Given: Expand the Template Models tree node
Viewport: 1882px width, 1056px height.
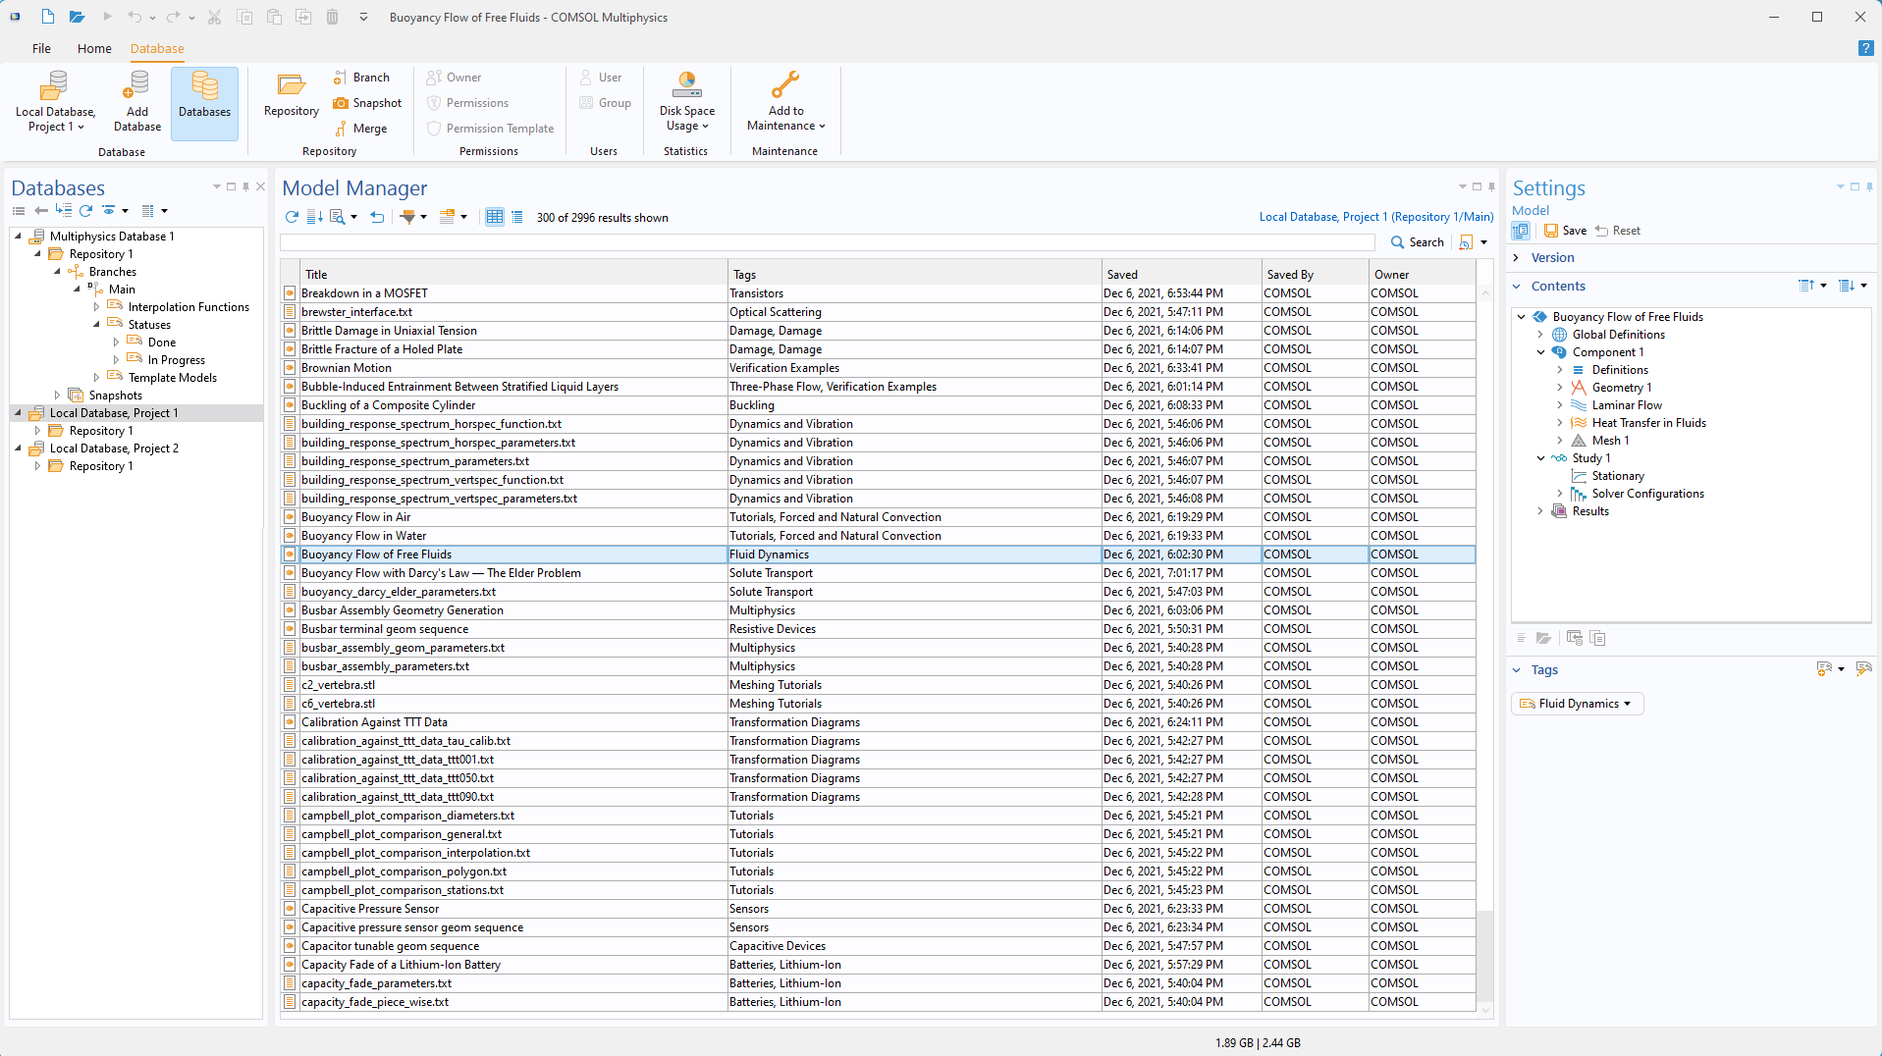Looking at the screenshot, I should (x=96, y=378).
